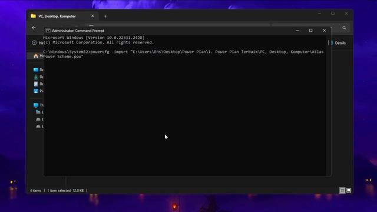Open the Details pane button in Explorer

[x=338, y=43]
